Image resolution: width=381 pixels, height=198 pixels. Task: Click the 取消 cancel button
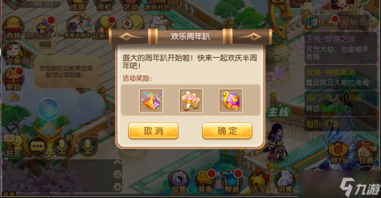(x=153, y=131)
